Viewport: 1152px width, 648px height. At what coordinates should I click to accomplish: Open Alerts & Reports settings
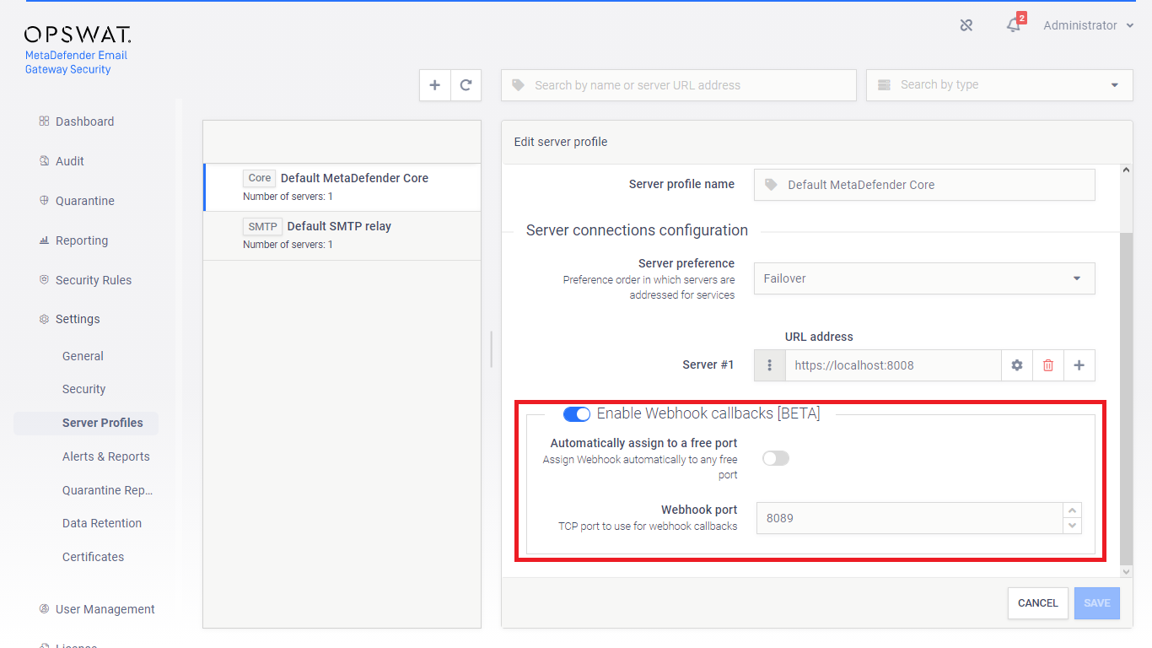pos(105,456)
